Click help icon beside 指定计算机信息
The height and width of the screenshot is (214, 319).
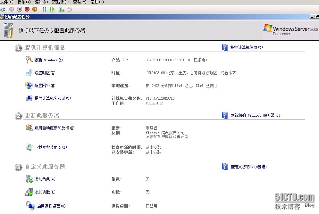(x=225, y=47)
